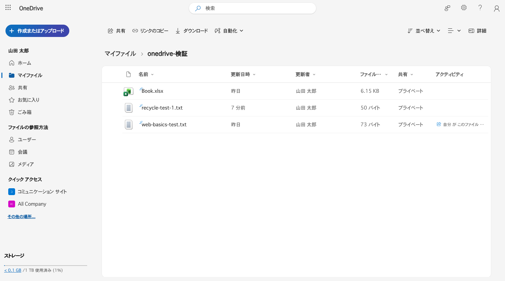Image resolution: width=505 pixels, height=281 pixels.
Task: Toggle the 詳細 details pane
Action: point(478,31)
